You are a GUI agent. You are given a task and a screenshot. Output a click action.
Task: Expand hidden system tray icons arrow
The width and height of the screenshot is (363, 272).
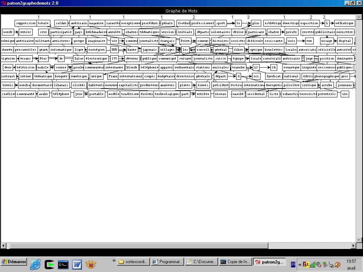[300, 264]
